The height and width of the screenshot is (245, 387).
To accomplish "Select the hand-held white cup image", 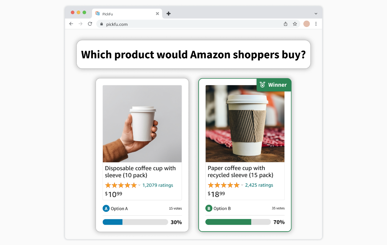I will point(142,124).
